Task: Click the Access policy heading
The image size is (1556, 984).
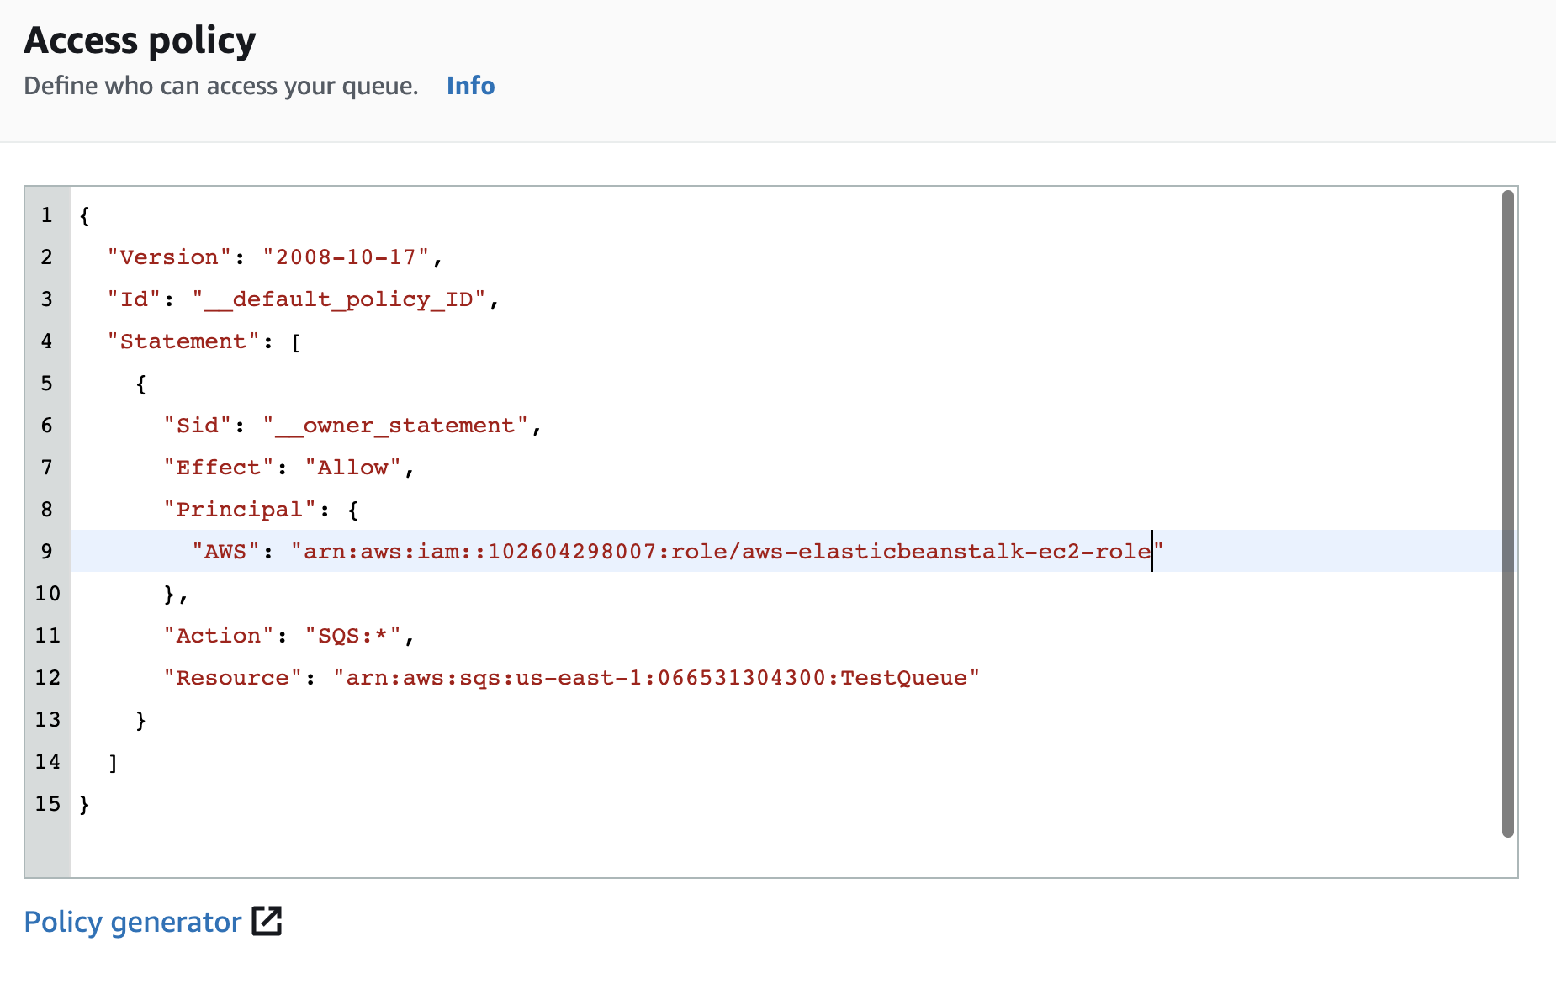Action: point(140,40)
